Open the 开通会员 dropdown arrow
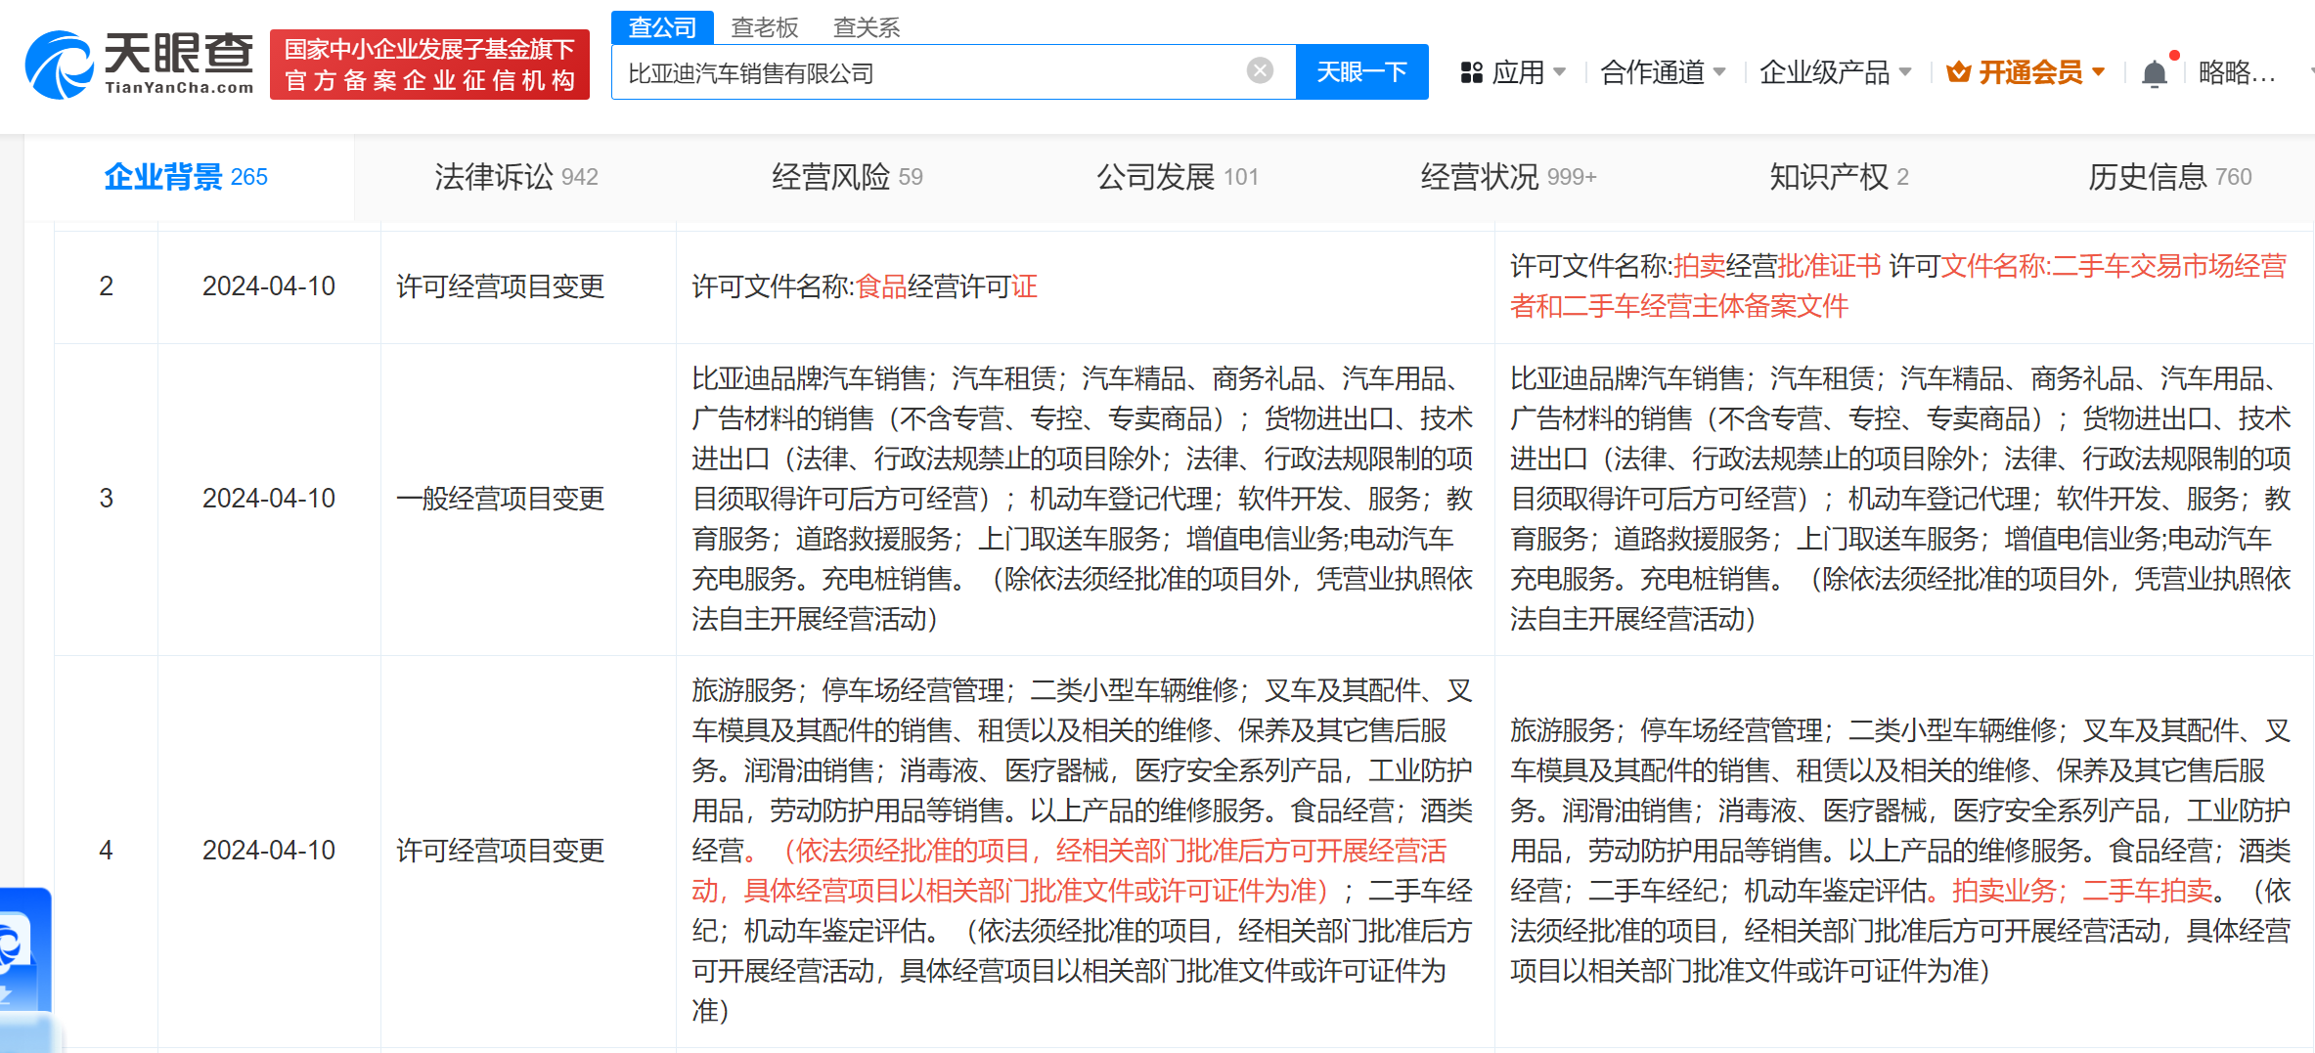Viewport: 2315px width, 1053px height. pos(2098,72)
